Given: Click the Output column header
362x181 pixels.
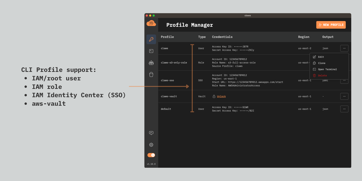Looking at the screenshot, I should [328, 37].
